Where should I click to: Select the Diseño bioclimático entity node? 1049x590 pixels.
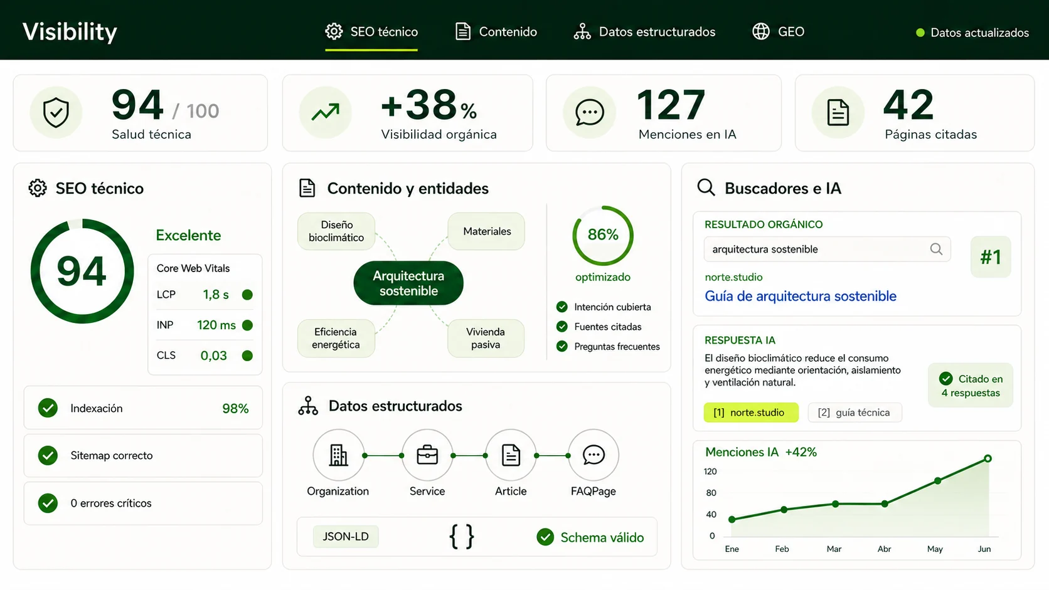pyautogui.click(x=336, y=231)
